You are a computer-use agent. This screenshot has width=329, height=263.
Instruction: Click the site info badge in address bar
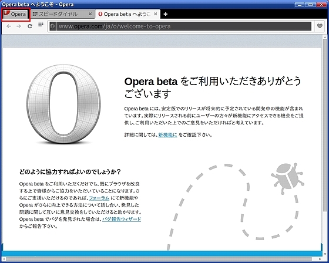pyautogui.click(x=53, y=26)
